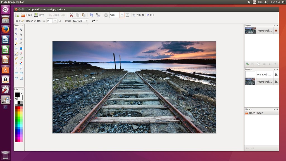Screen dimensions: 286x161
Task: Click the Save button
Action: tap(39, 15)
